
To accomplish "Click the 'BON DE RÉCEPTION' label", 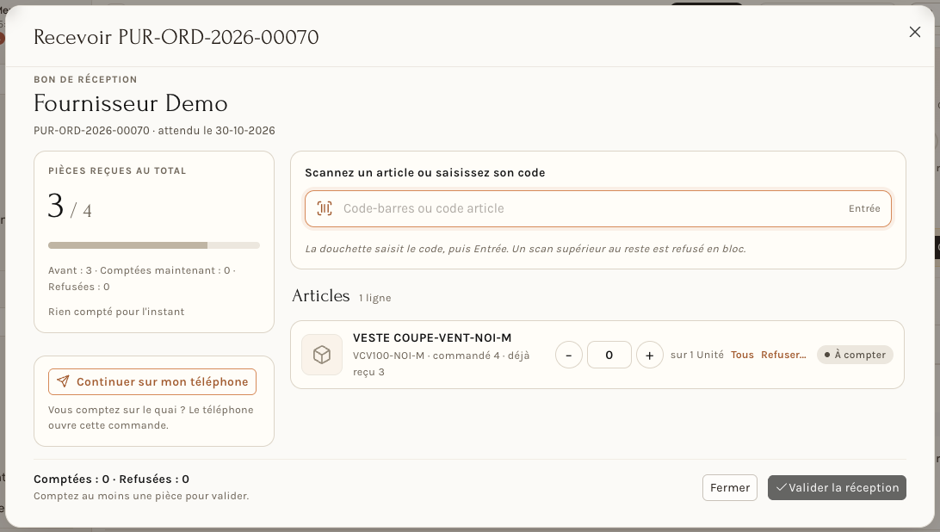I will (85, 79).
